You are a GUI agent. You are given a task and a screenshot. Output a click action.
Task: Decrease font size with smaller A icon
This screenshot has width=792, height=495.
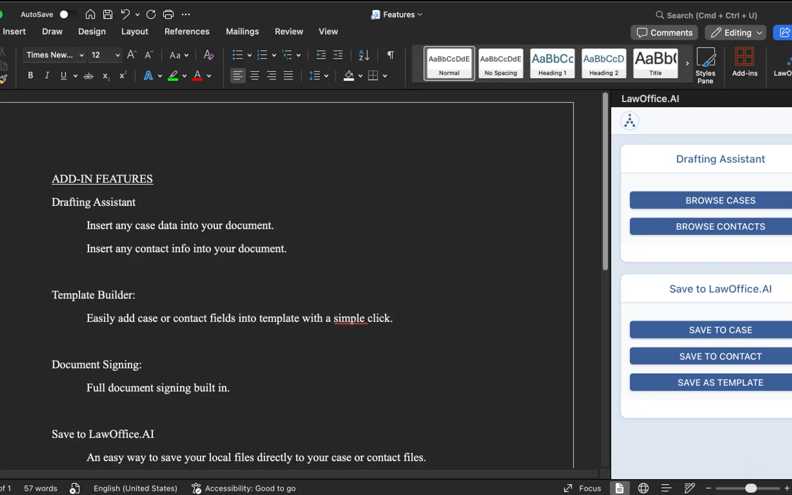pyautogui.click(x=148, y=55)
